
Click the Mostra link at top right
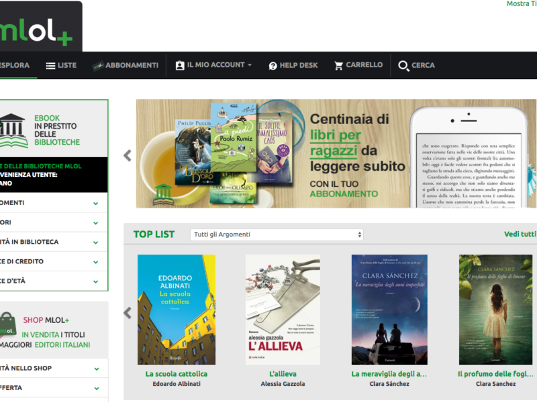(x=522, y=4)
